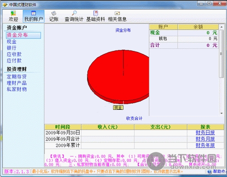Image resolution: width=227 pixels, height=177 pixels.
Task: Open the 财务日报 report link
Action: tap(205, 133)
